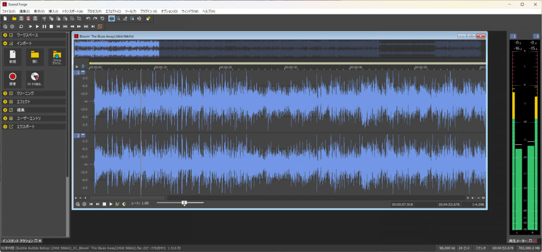Click the Stop button in transport toolbar
The height and width of the screenshot is (252, 542).
coord(51,27)
